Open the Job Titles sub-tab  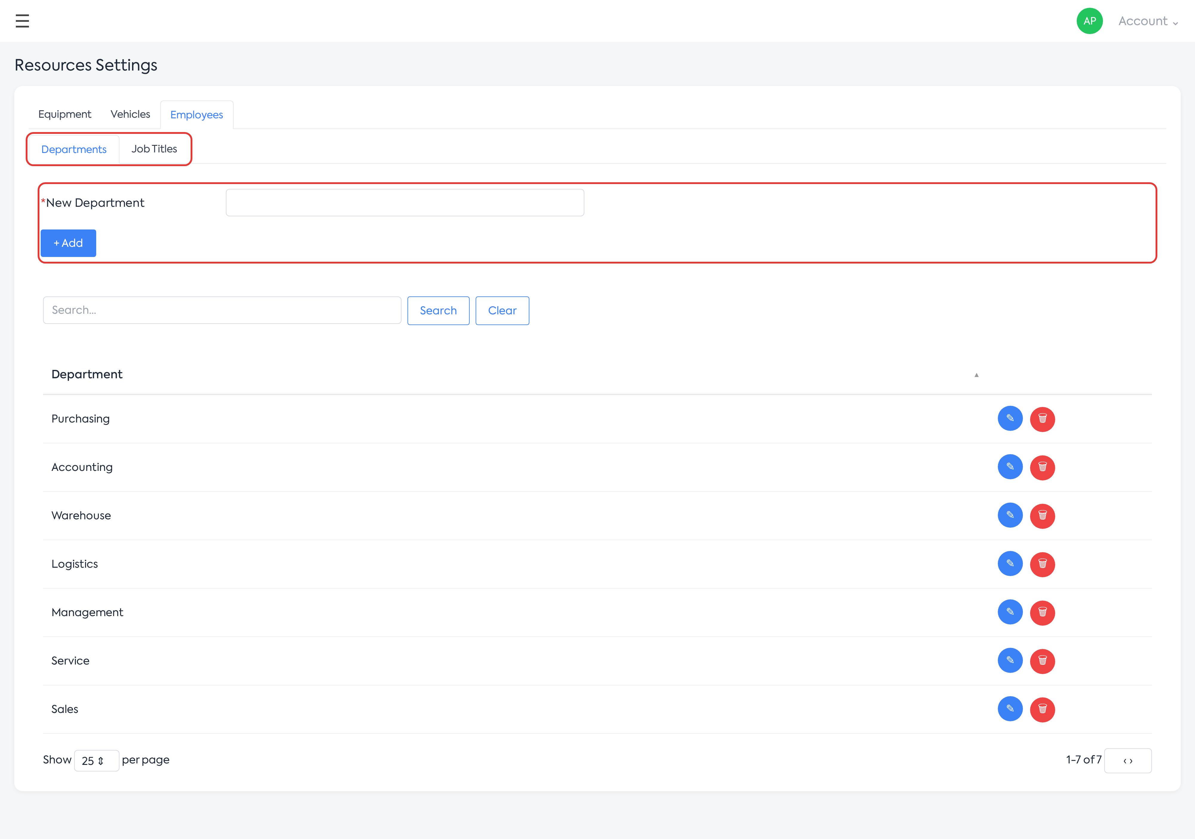coord(154,149)
